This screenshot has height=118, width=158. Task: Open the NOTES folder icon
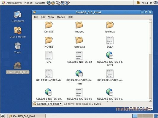click(49, 40)
